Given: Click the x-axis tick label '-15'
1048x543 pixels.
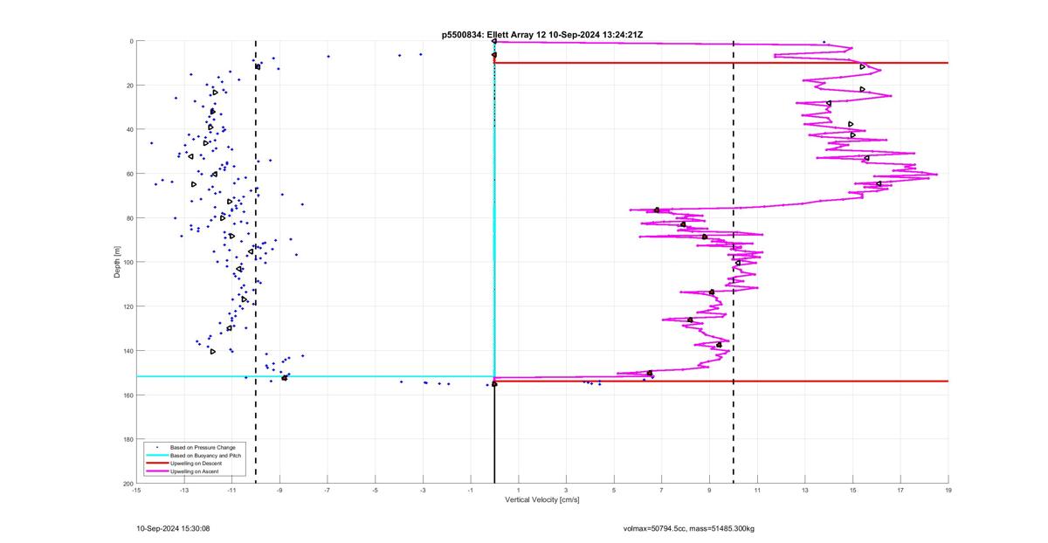Looking at the screenshot, I should (136, 491).
